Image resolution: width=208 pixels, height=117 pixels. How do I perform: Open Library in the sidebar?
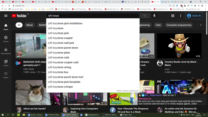click(x=6, y=63)
